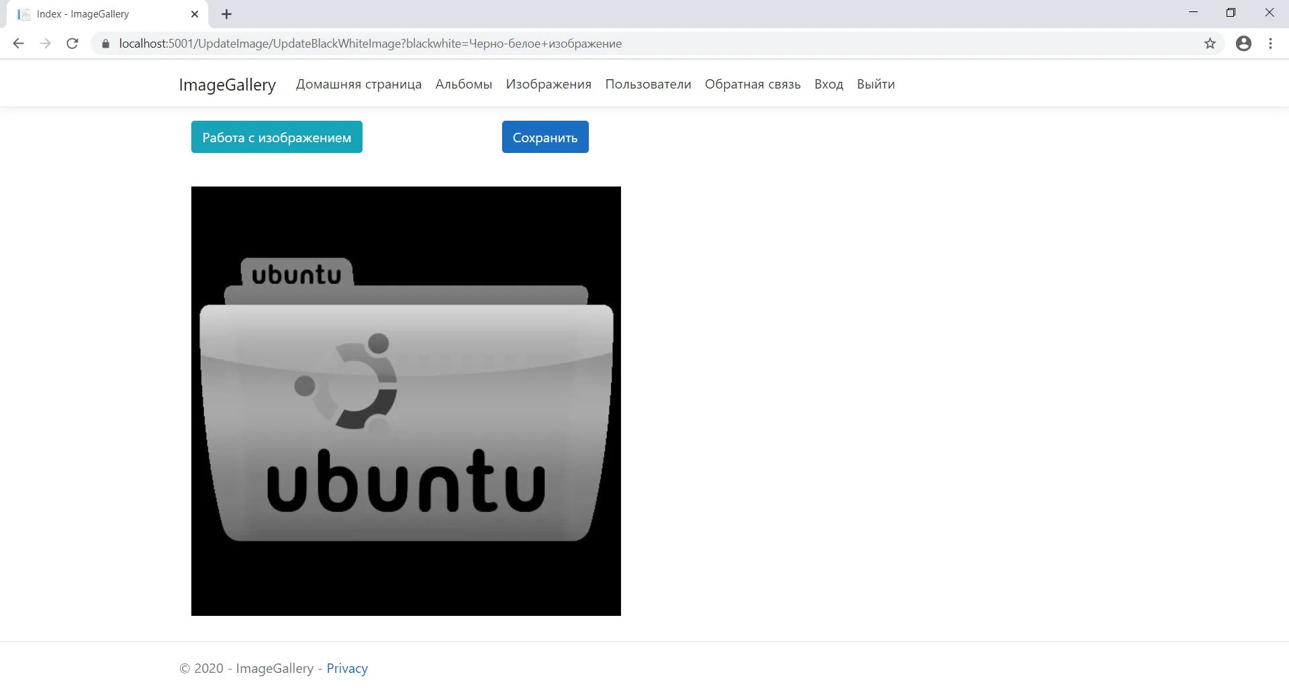Open Домашняя страница nav item
The height and width of the screenshot is (691, 1289).
359,85
